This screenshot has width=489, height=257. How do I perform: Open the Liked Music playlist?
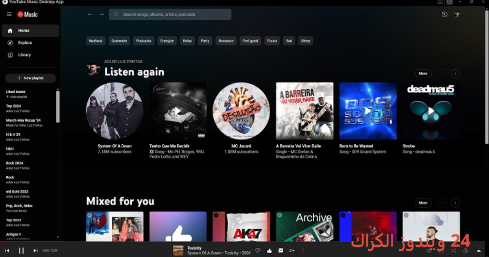coord(30,94)
